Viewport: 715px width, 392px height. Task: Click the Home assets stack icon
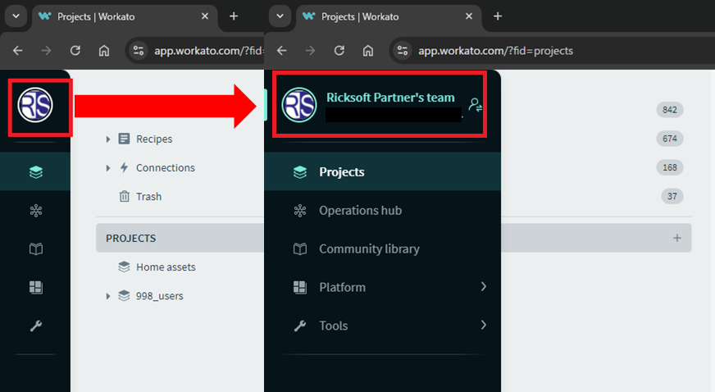[x=124, y=267]
